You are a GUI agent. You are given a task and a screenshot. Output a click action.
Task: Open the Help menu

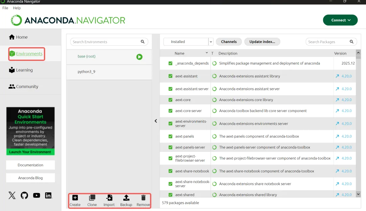(x=17, y=8)
